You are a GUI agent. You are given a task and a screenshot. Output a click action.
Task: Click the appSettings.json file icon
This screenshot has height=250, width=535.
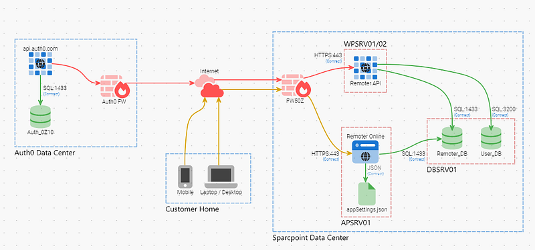pos(366,194)
